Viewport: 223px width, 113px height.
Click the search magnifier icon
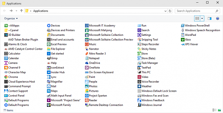click(x=217, y=11)
